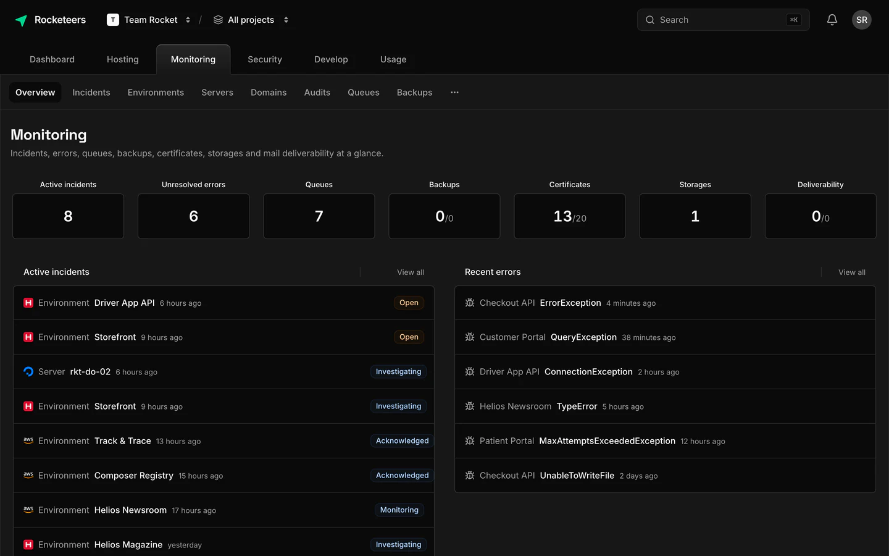The height and width of the screenshot is (556, 889).
Task: Select the Monitoring tab
Action: [193, 59]
